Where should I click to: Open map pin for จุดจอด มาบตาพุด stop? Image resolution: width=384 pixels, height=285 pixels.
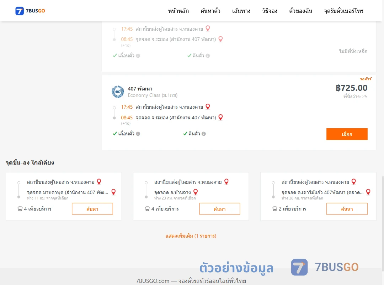tap(114, 192)
